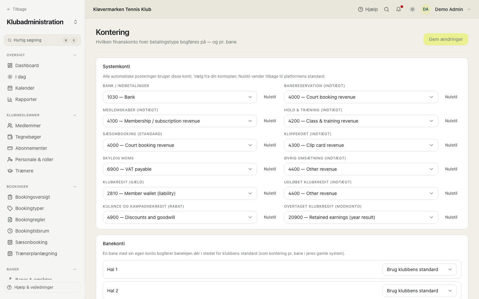Open the Klippekort account dropdown
Viewport: 479px width, 299px height.
pos(361,145)
